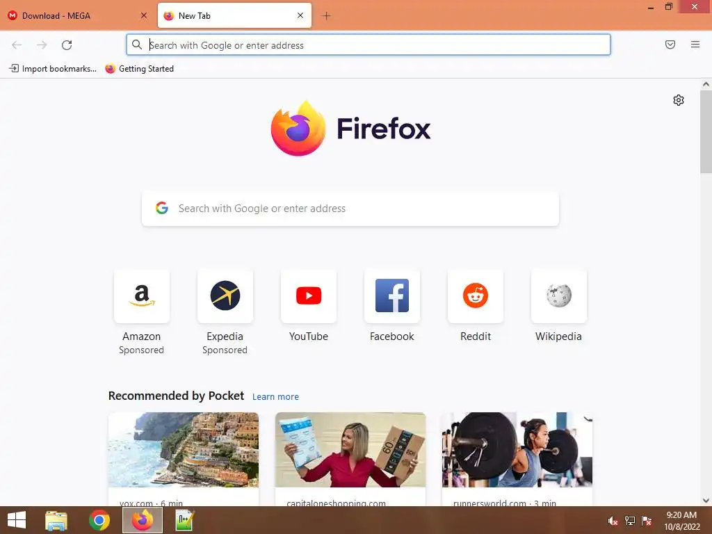Open a new tab with plus button

(x=326, y=16)
